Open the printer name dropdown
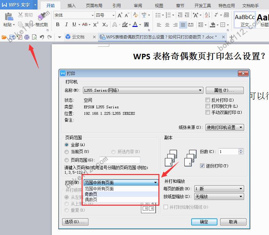 (200, 90)
